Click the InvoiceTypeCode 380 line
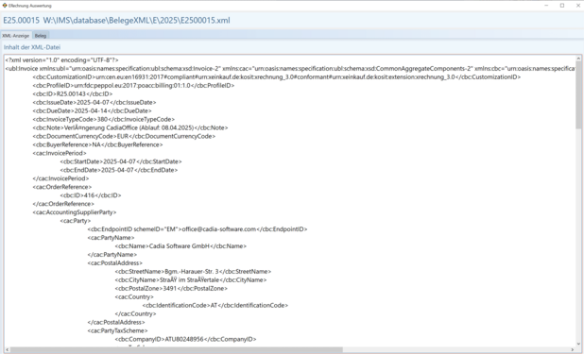The width and height of the screenshot is (584, 354). point(104,120)
